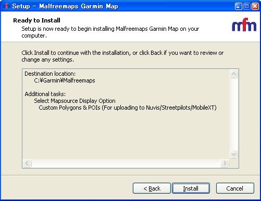Viewport: 261px width, 201px height.
Task: Click the horizontal scrollbar track in summary box
Action: 126,163
